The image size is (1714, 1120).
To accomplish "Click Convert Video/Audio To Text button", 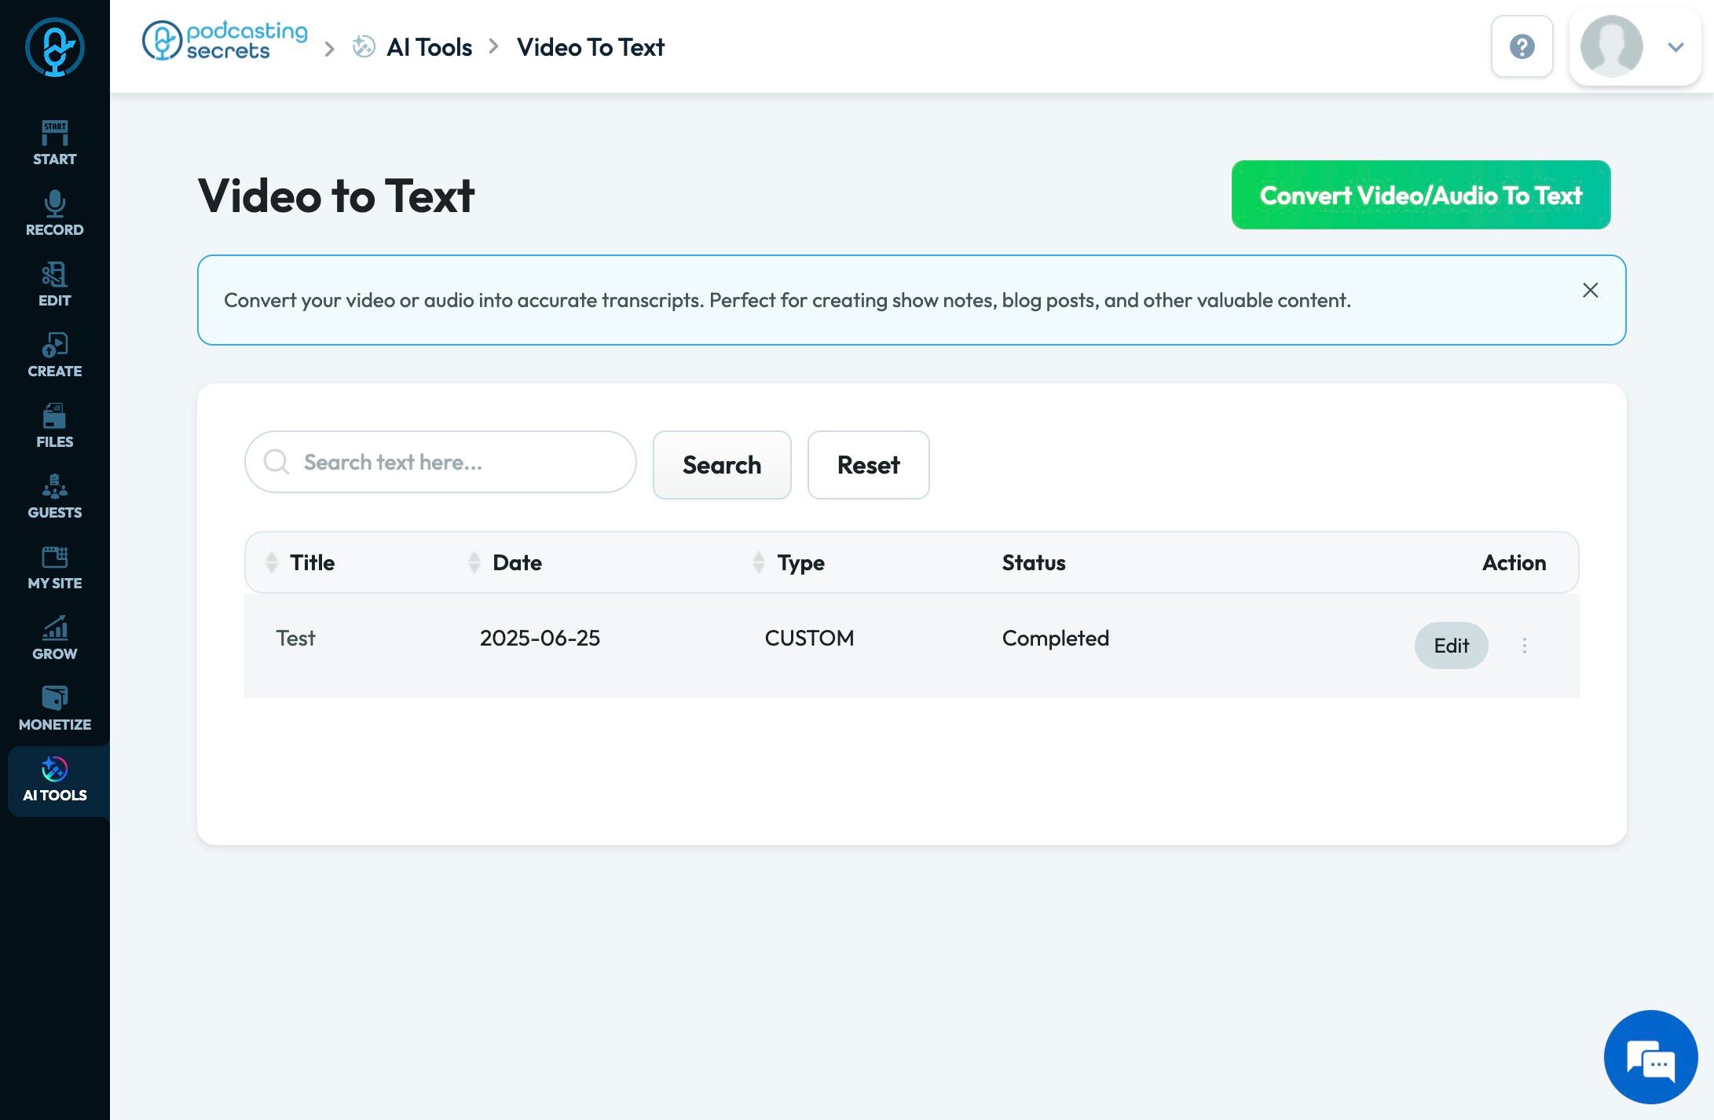I will click(1420, 195).
